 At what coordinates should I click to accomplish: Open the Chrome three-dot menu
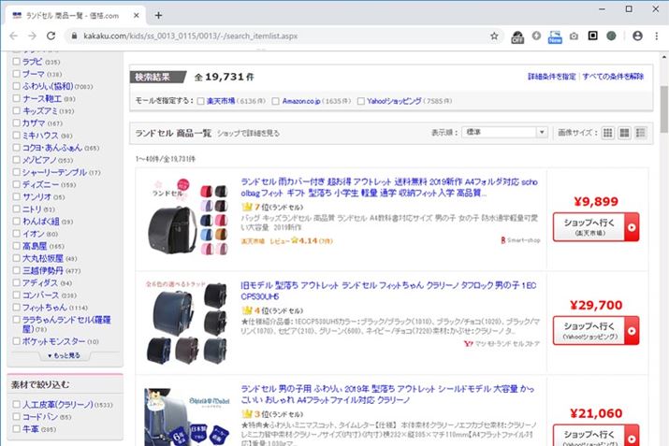coord(656,36)
